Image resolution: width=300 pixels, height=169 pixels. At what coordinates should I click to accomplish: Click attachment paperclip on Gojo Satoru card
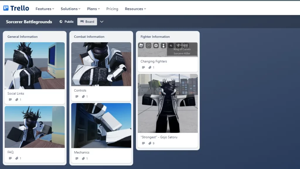pos(150,143)
